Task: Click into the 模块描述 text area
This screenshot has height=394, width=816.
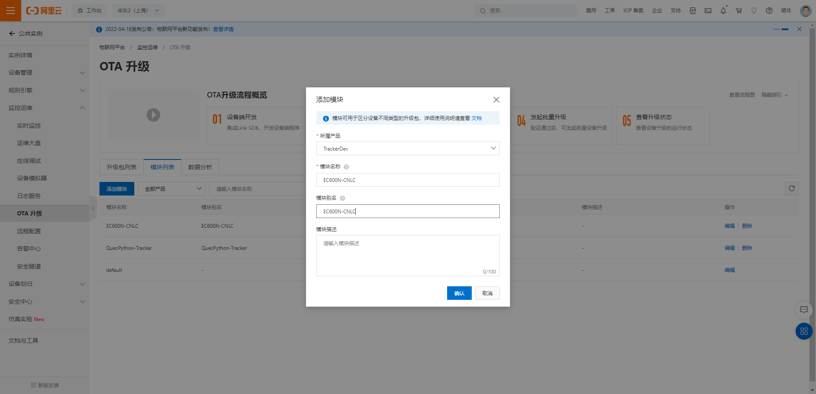Action: click(x=408, y=255)
